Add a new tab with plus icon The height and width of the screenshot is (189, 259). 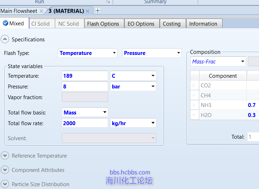[98, 11]
